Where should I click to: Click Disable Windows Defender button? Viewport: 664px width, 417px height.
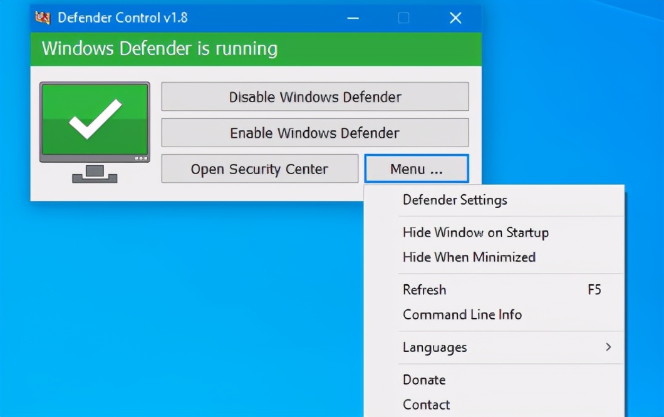[x=315, y=97]
